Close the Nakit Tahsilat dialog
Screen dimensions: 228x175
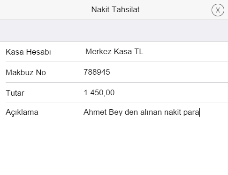tap(218, 10)
